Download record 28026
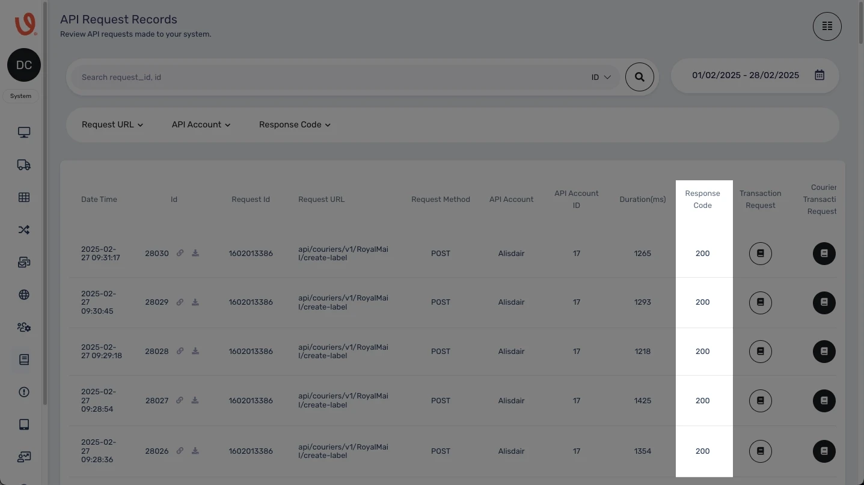The image size is (864, 485). click(x=195, y=451)
